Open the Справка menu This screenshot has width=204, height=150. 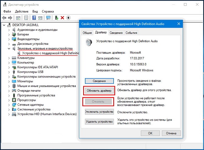click(48, 11)
